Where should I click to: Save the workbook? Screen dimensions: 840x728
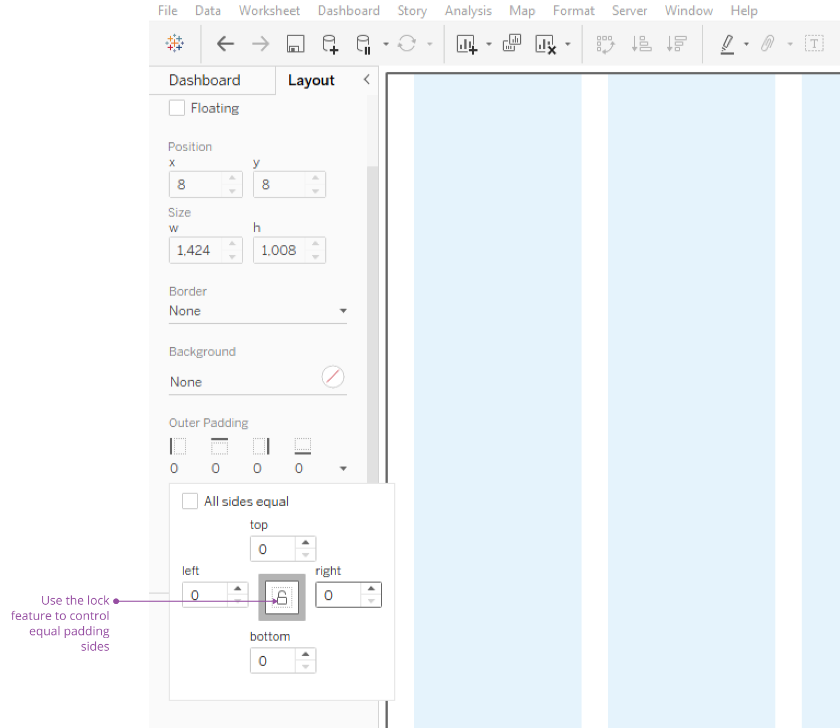pos(295,44)
